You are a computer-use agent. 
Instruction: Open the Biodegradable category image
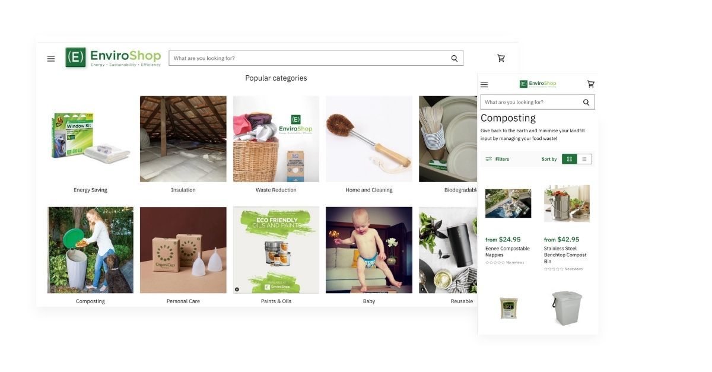[x=448, y=139]
